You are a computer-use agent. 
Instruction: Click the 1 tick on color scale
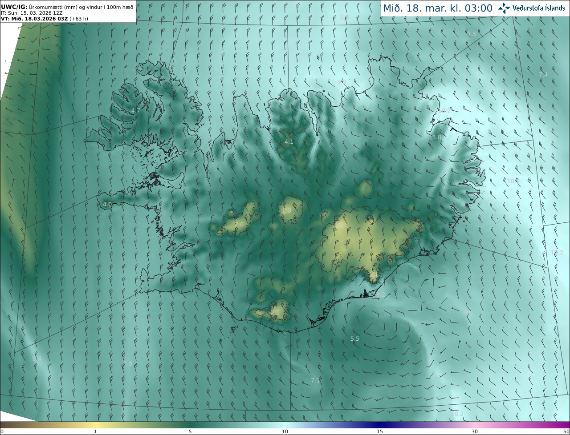click(95, 431)
